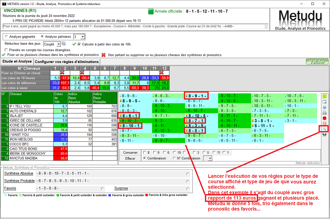Click the green checkmark beside 'Fixer un ou plusieurs chevaux'

[4, 55]
